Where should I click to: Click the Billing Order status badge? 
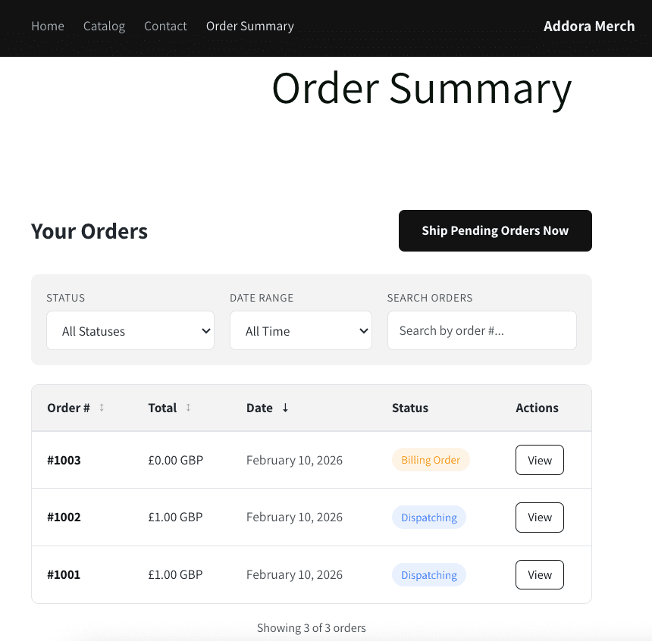coord(431,460)
